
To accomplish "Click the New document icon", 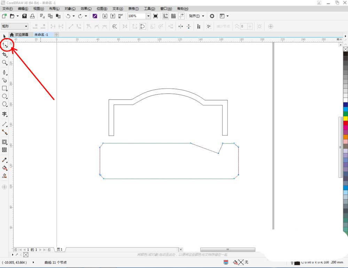I will pyautogui.click(x=4, y=16).
